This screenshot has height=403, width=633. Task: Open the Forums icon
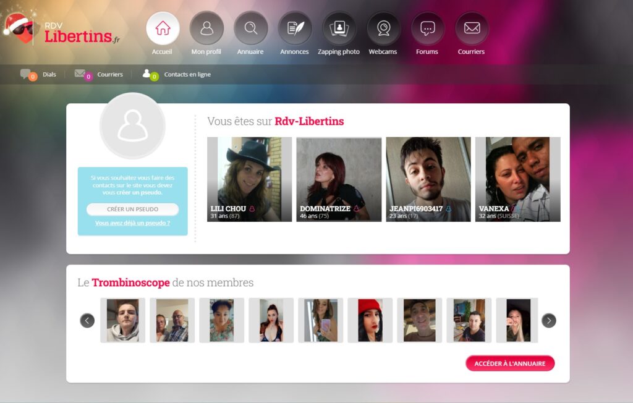(x=428, y=28)
